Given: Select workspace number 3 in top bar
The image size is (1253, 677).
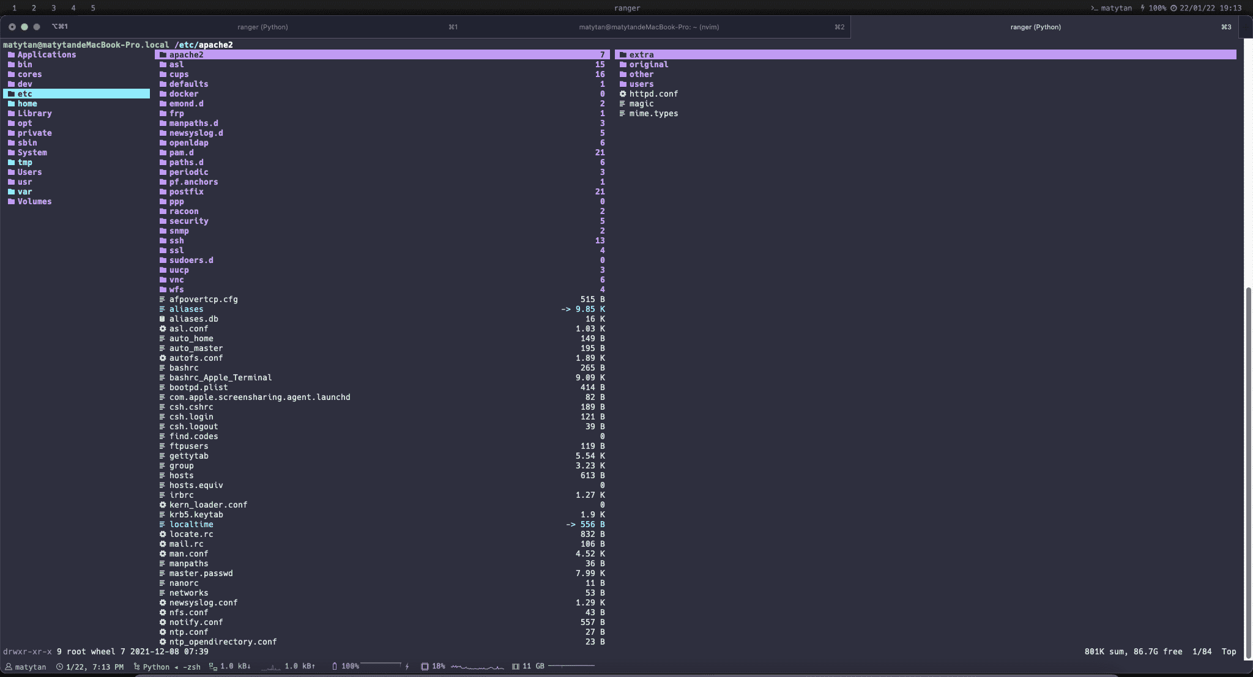Looking at the screenshot, I should (x=54, y=8).
